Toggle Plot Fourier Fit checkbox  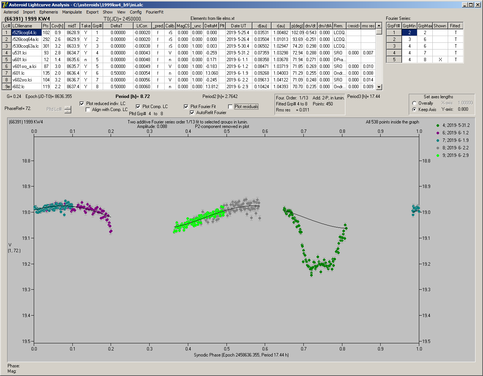click(x=186, y=107)
